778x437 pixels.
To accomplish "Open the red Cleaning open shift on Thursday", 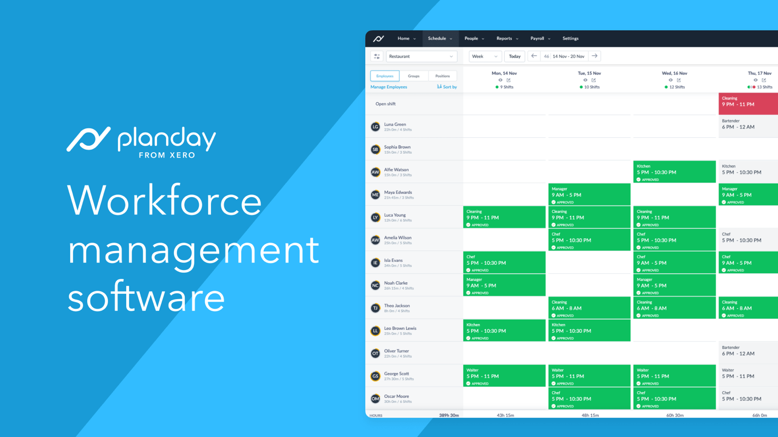I will pos(748,104).
